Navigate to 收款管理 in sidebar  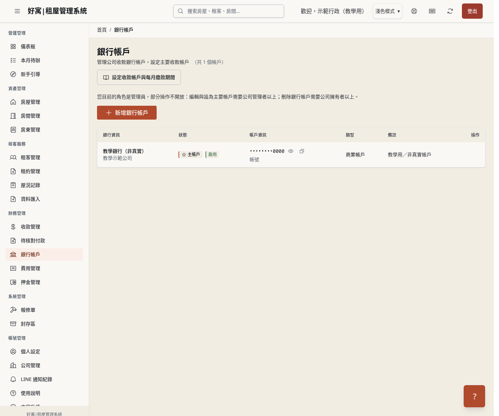(44, 227)
